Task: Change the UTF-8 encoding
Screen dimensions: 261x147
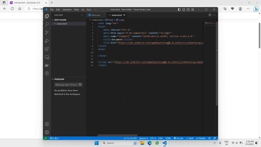Action: coord(153,138)
